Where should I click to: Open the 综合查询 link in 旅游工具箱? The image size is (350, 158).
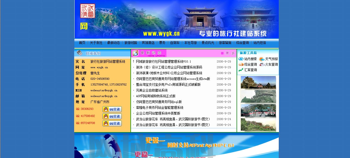[x=250, y=64]
